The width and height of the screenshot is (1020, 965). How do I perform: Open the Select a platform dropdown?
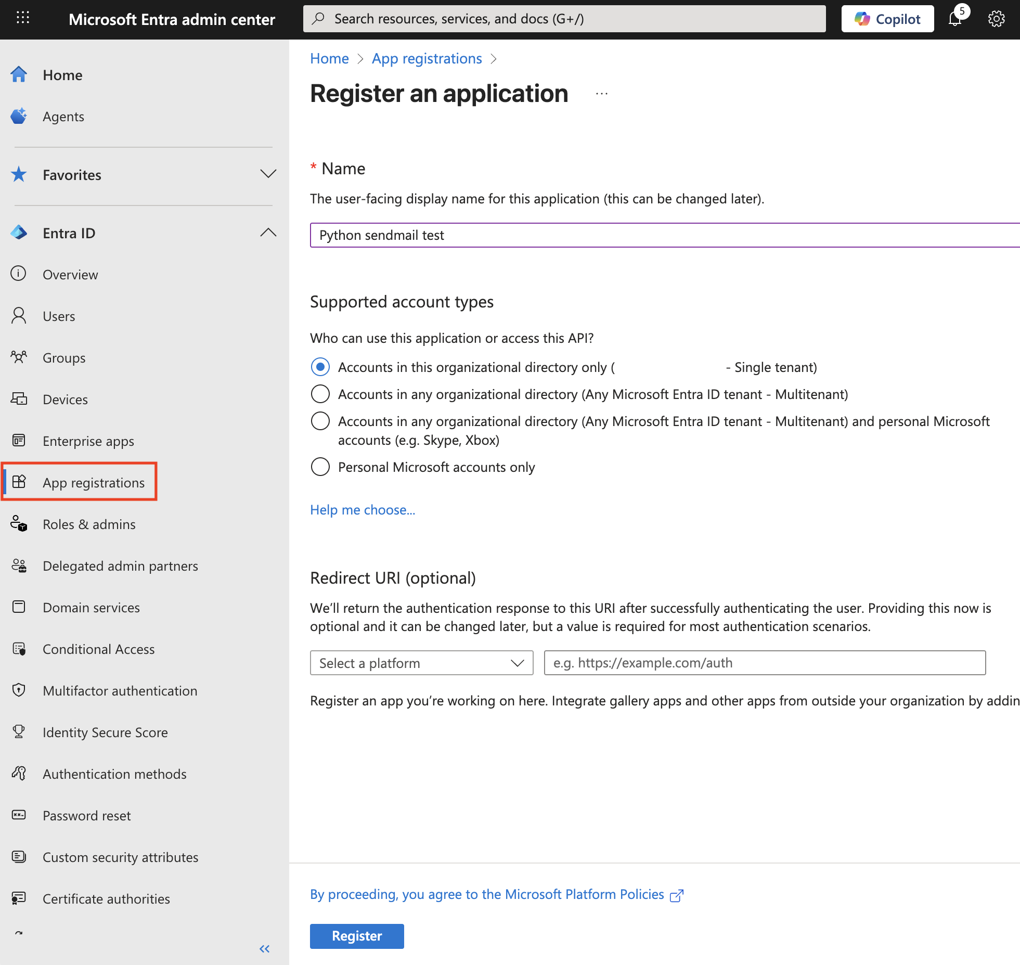[421, 663]
